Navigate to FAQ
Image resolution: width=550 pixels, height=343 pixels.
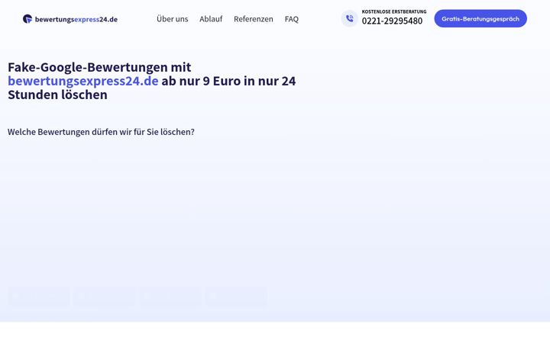[292, 19]
